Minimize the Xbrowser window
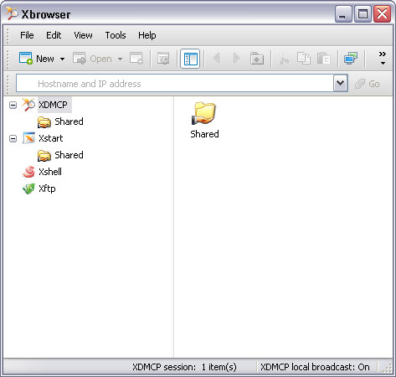 [x=343, y=13]
